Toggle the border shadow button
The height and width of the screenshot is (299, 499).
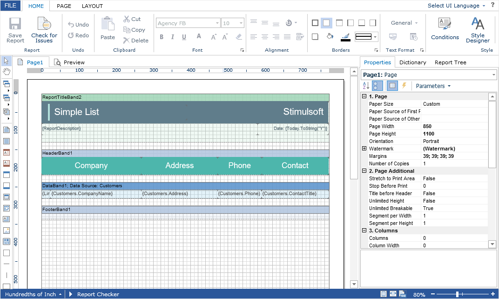pos(315,37)
